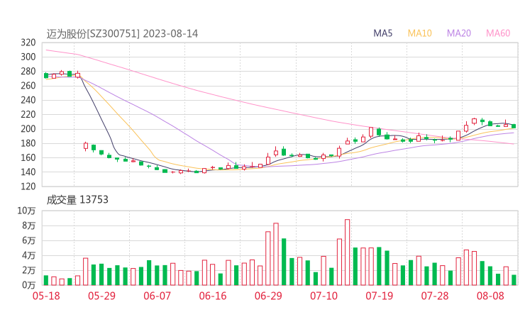Click the 07-28 date label
The height and width of the screenshot is (312, 525).
435,296
